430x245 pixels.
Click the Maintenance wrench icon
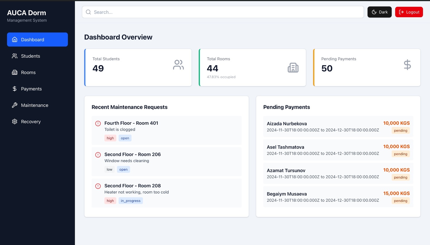(15, 105)
